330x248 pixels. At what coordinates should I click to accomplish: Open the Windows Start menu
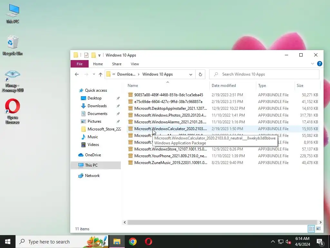click(8, 242)
